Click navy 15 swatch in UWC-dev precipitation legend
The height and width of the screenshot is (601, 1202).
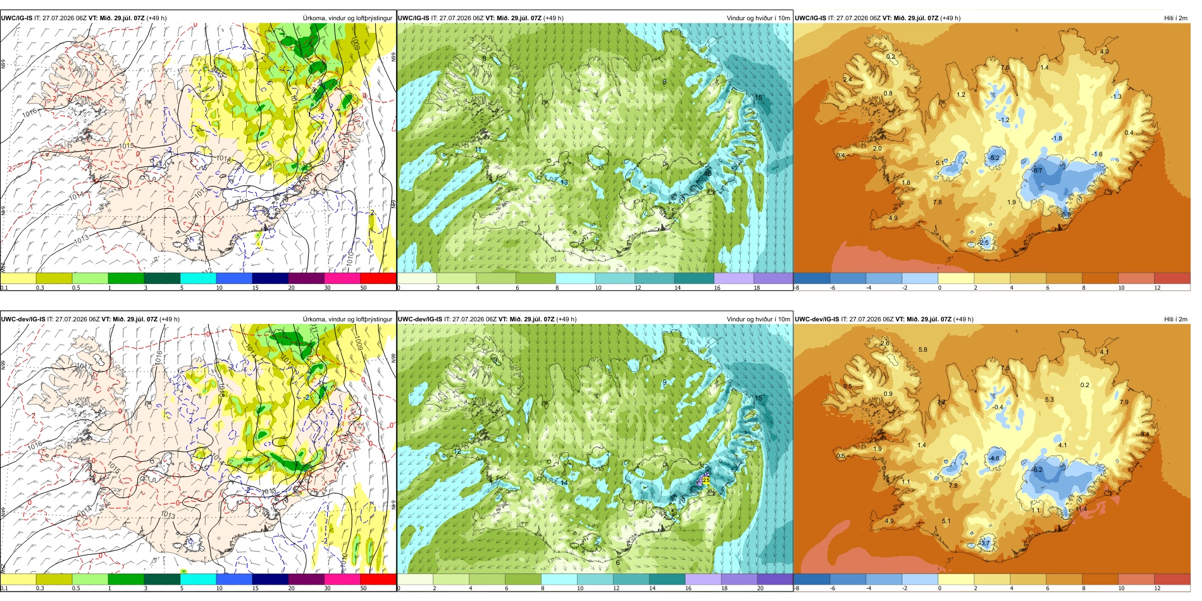pos(270,579)
